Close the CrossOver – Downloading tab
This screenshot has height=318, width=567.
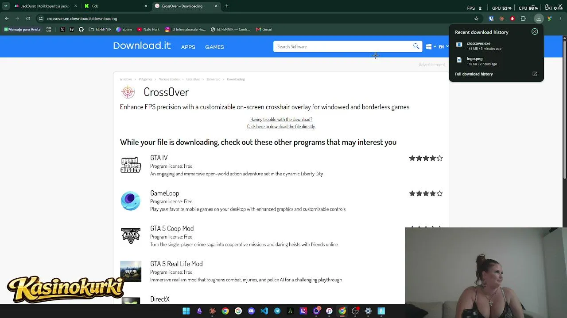pos(216,6)
